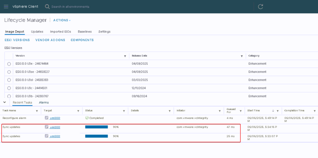Switch to the Updates tab
Image resolution: width=318 pixels, height=158 pixels.
(37, 32)
